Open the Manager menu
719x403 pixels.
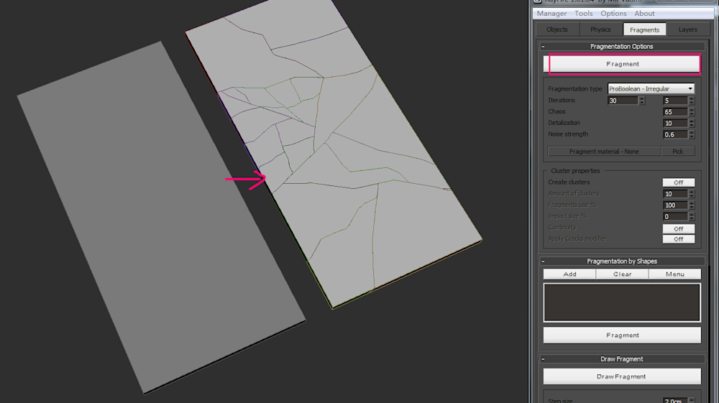click(551, 13)
